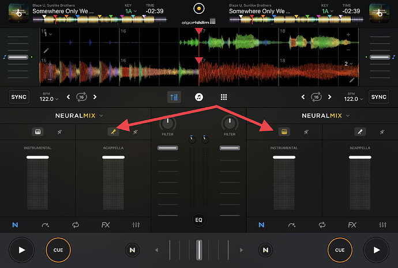Open right deck key 1A dropdown
This screenshot has height=268, width=398.
328,11
